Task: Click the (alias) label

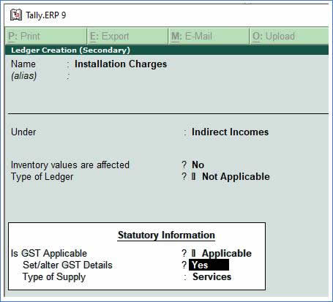Action: tap(23, 76)
